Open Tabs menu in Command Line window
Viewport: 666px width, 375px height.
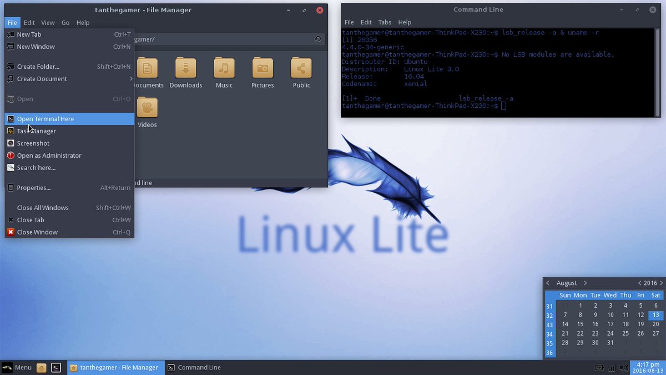(x=385, y=22)
